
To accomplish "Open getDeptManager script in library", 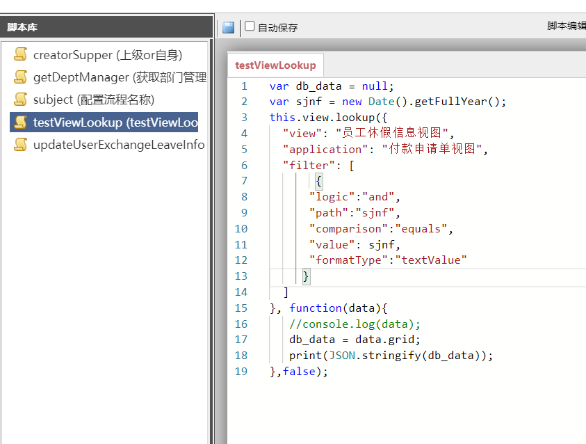I will click(x=120, y=77).
